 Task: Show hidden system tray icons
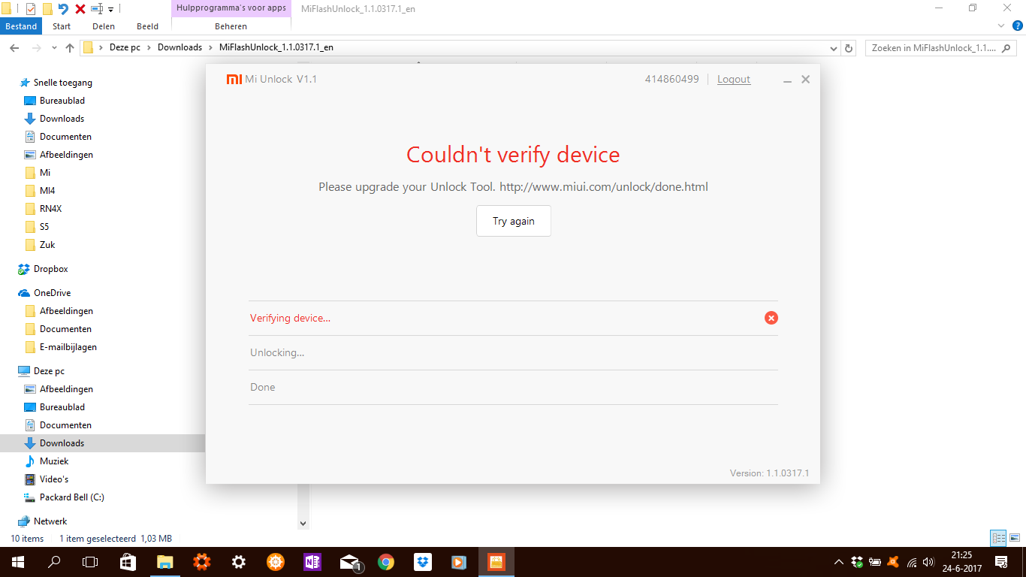pyautogui.click(x=839, y=562)
